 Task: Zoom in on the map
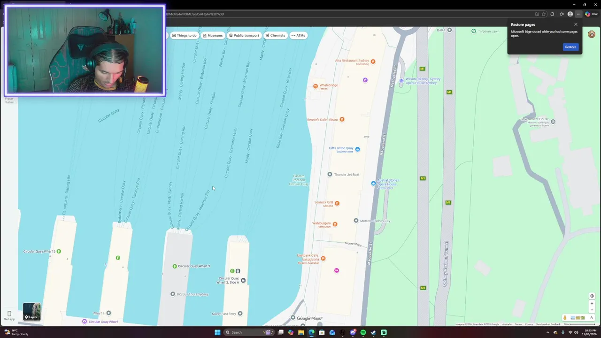click(592, 303)
